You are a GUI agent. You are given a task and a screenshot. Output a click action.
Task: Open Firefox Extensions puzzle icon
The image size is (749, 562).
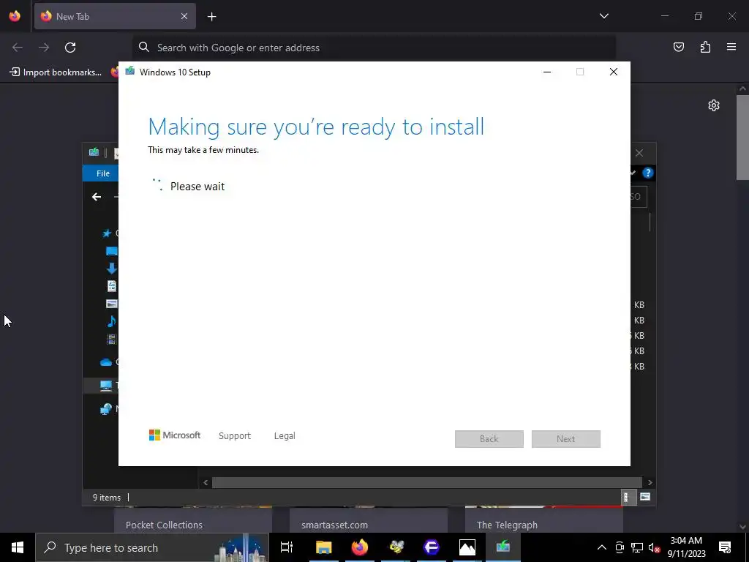(705, 47)
